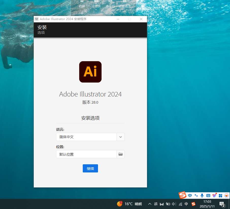Image resolution: width=230 pixels, height=209 pixels.
Task: Open the 语言 language dropdown arrow
Action: point(121,137)
